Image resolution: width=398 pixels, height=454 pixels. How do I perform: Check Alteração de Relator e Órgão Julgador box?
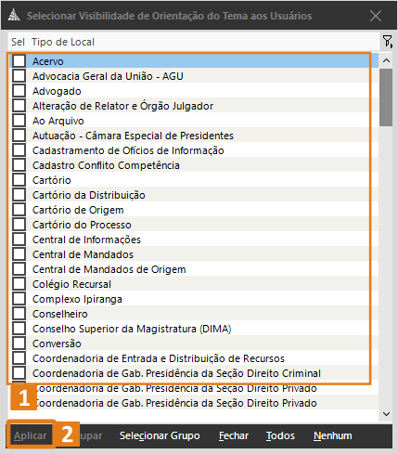pos(19,106)
